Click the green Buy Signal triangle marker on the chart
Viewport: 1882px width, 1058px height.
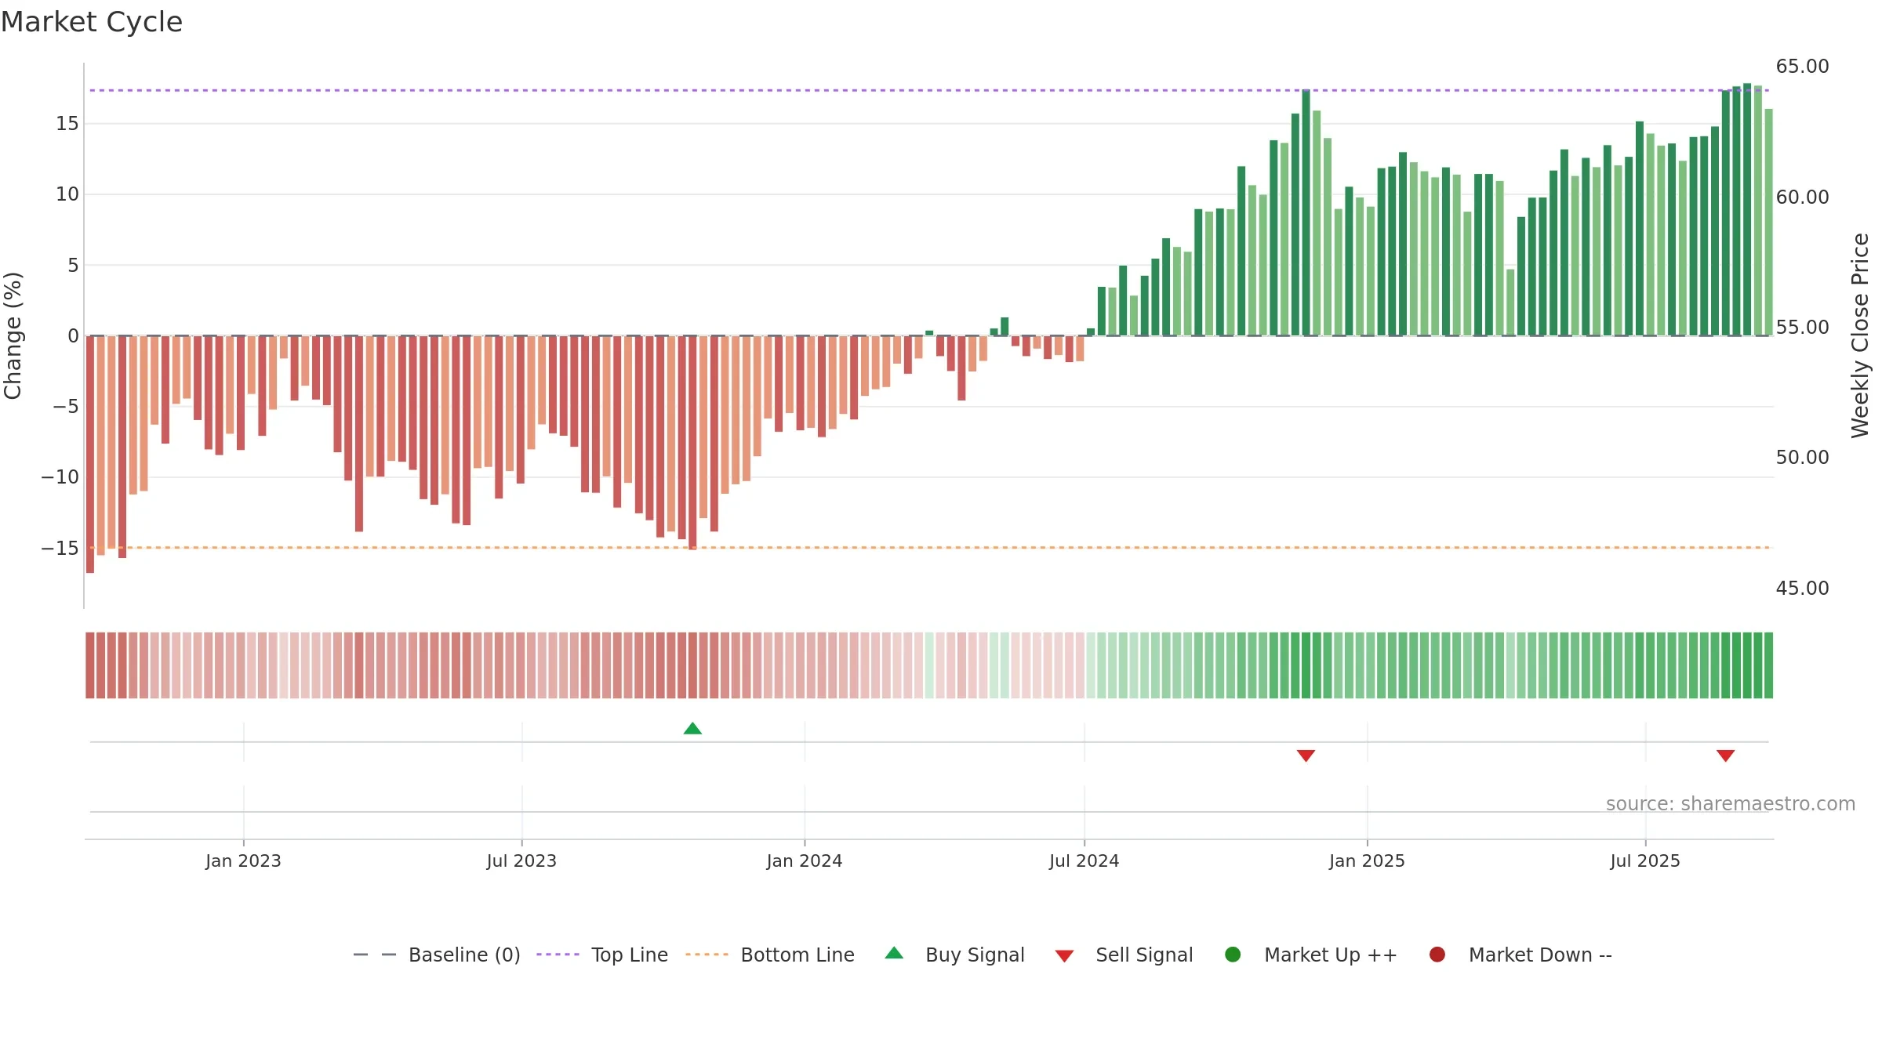[692, 729]
